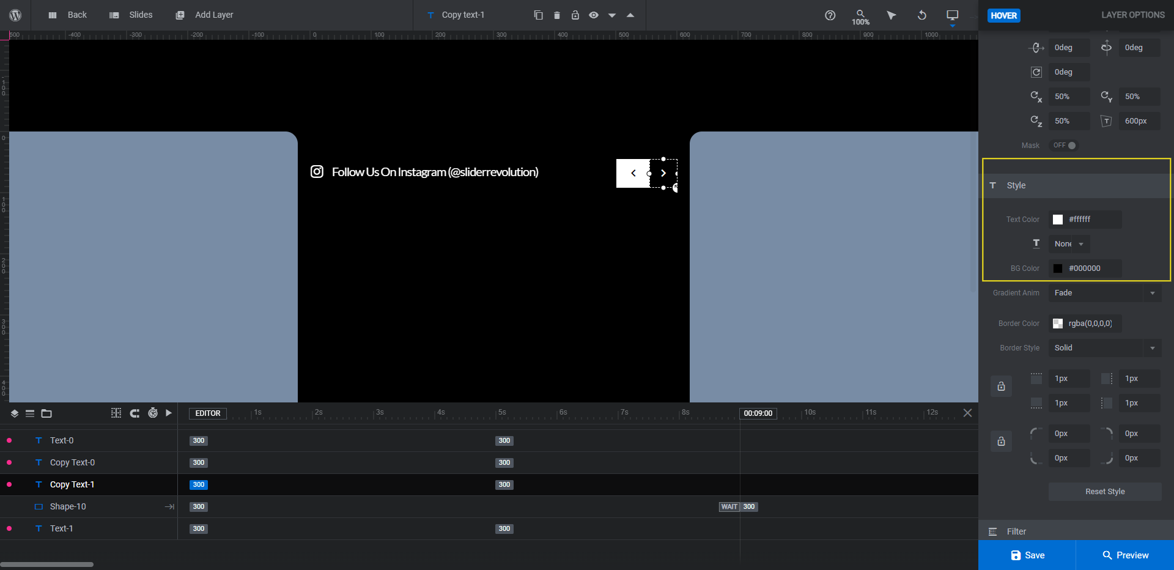Toggle the Mask OFF switch
1174x570 pixels.
[1064, 146]
